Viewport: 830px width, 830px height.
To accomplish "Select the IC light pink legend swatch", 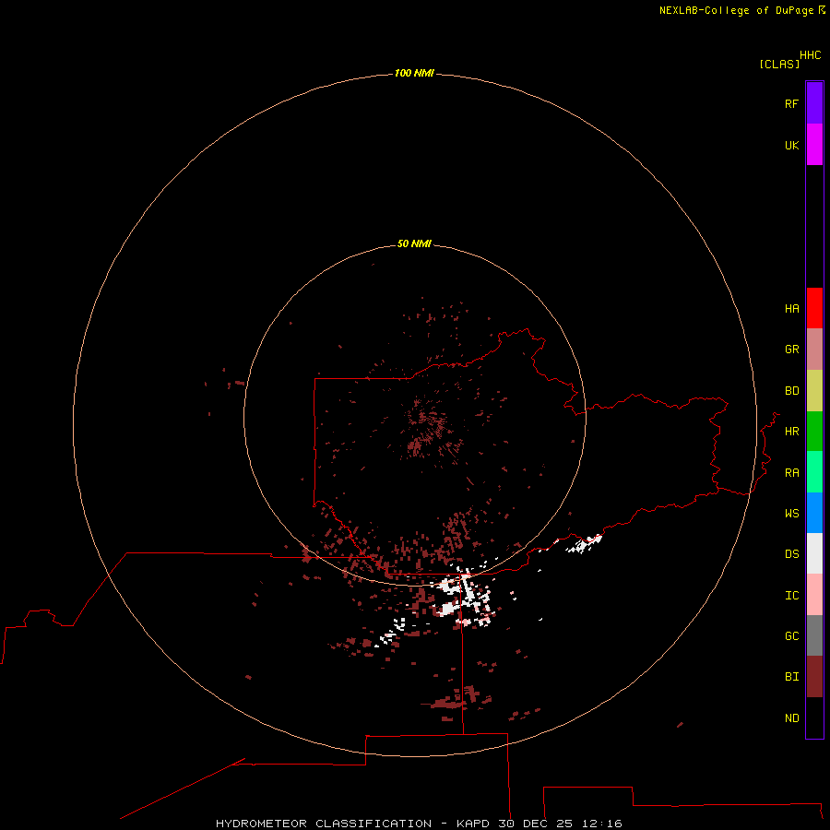I will pos(814,595).
